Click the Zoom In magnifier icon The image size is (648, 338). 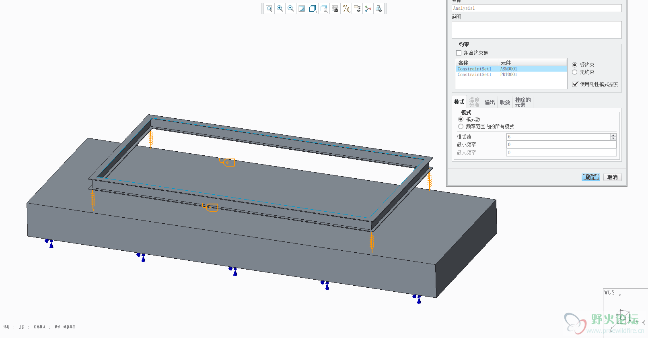coord(280,8)
